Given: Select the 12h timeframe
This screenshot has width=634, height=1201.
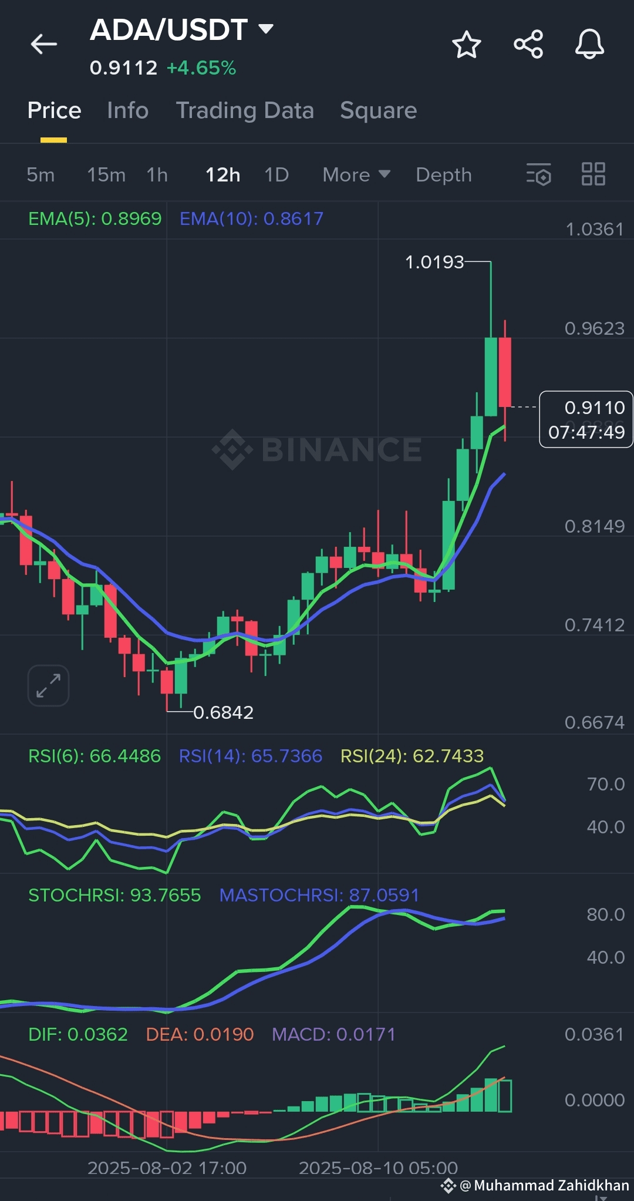Looking at the screenshot, I should [222, 174].
